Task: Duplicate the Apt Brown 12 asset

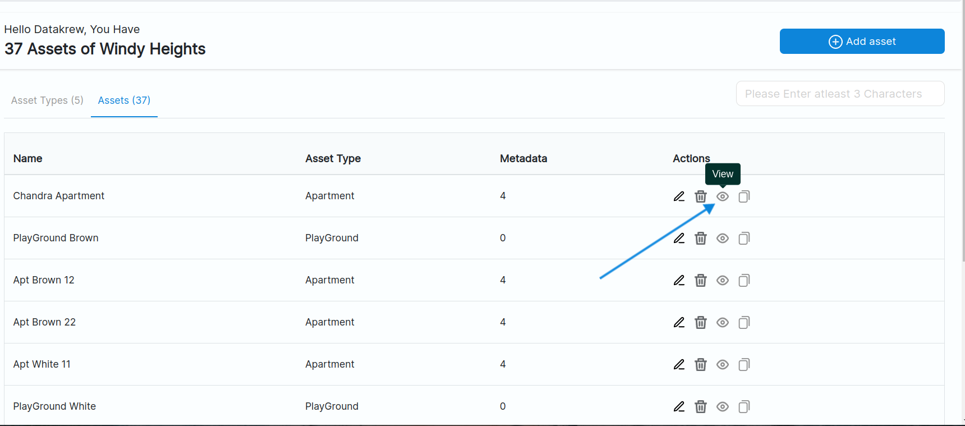Action: tap(744, 280)
